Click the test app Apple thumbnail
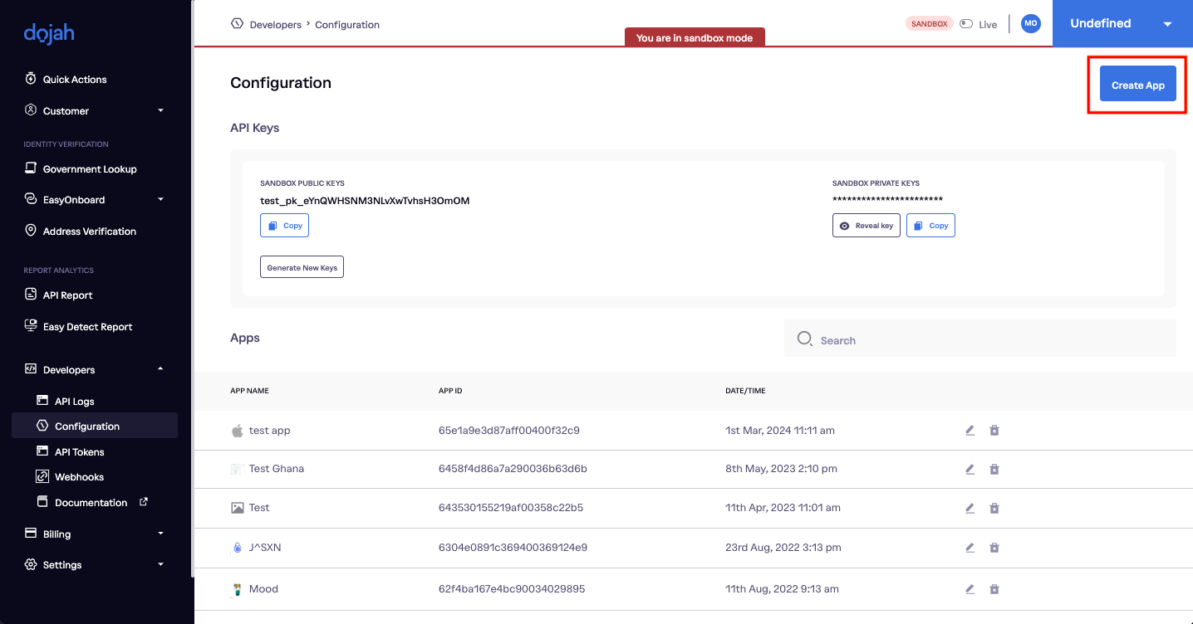Screen dimensions: 1193x624 [x=237, y=431]
